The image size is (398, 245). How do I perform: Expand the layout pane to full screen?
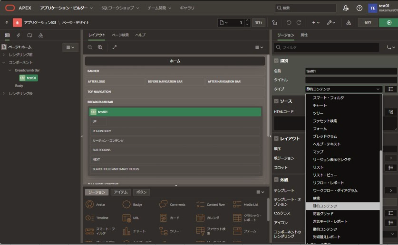pos(115,47)
